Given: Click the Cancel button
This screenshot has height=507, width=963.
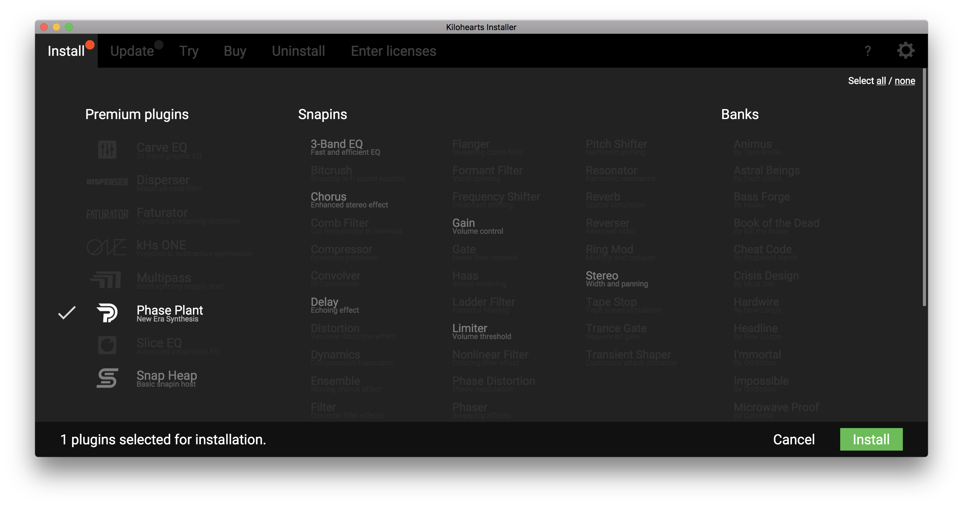Looking at the screenshot, I should 793,439.
